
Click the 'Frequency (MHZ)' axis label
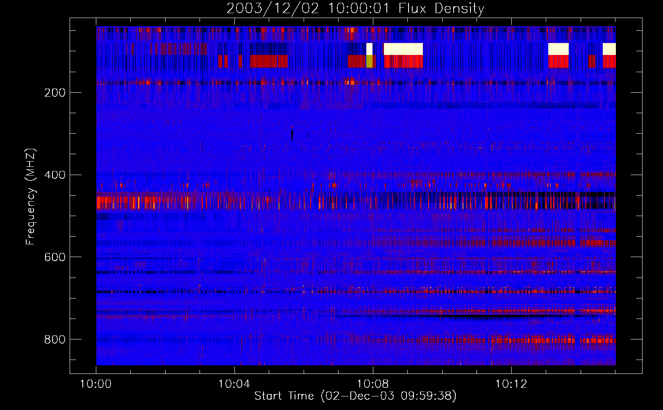coord(31,196)
